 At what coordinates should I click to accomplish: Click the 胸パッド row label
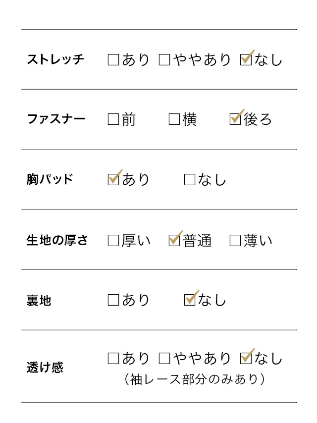point(50,179)
